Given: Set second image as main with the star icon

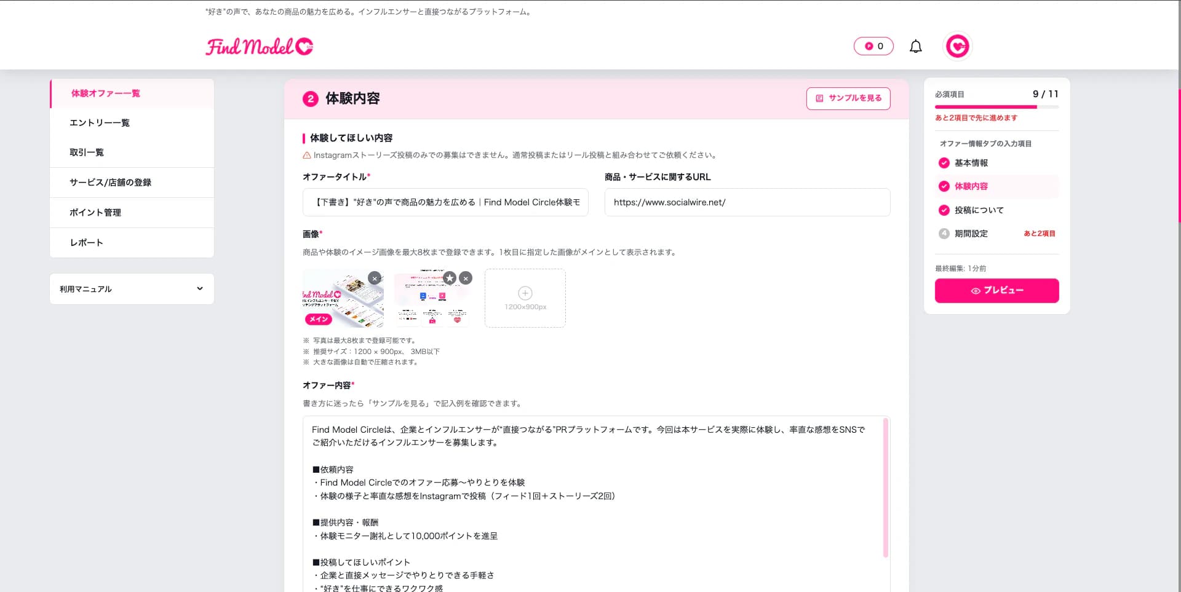Looking at the screenshot, I should click(x=450, y=278).
